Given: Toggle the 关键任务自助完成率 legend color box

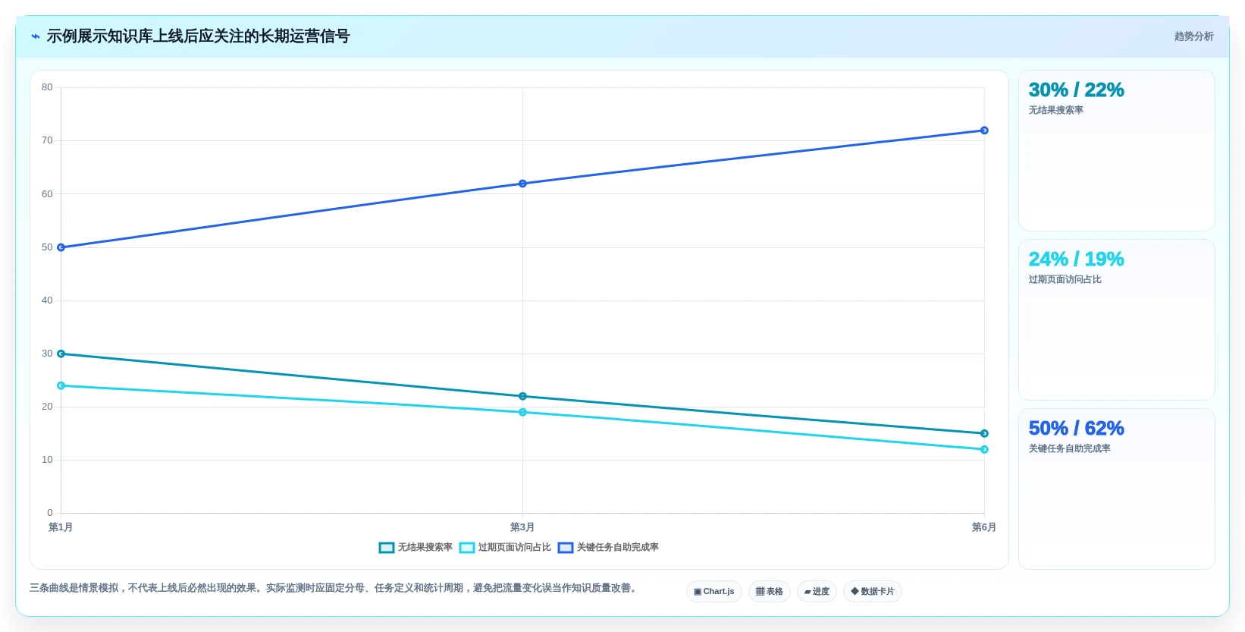Looking at the screenshot, I should point(566,548).
